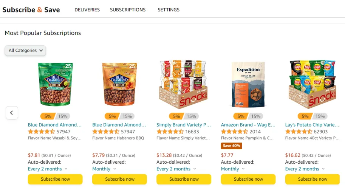Subscribe now to Simply Brand Variety Pack
The width and height of the screenshot is (345, 189).
click(x=184, y=179)
